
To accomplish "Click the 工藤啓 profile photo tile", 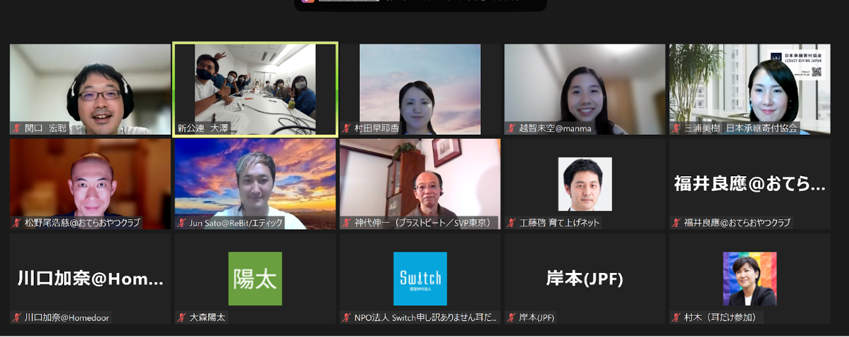I will click(585, 184).
